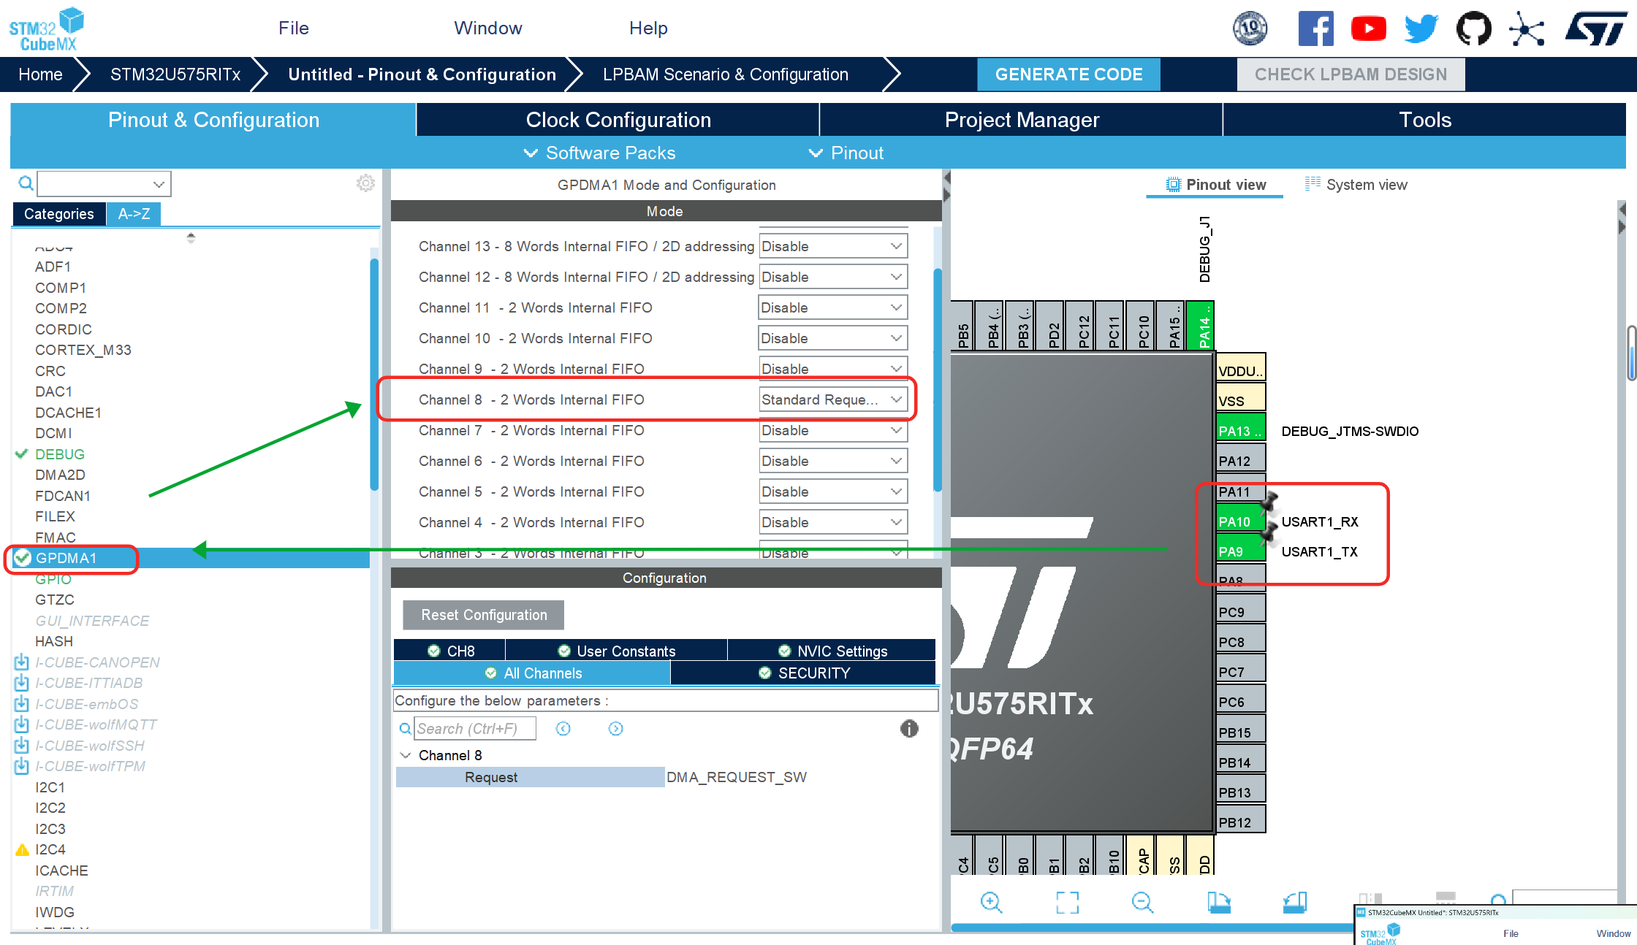The image size is (1637, 945).
Task: Fit the chip to the view
Action: (x=1067, y=903)
